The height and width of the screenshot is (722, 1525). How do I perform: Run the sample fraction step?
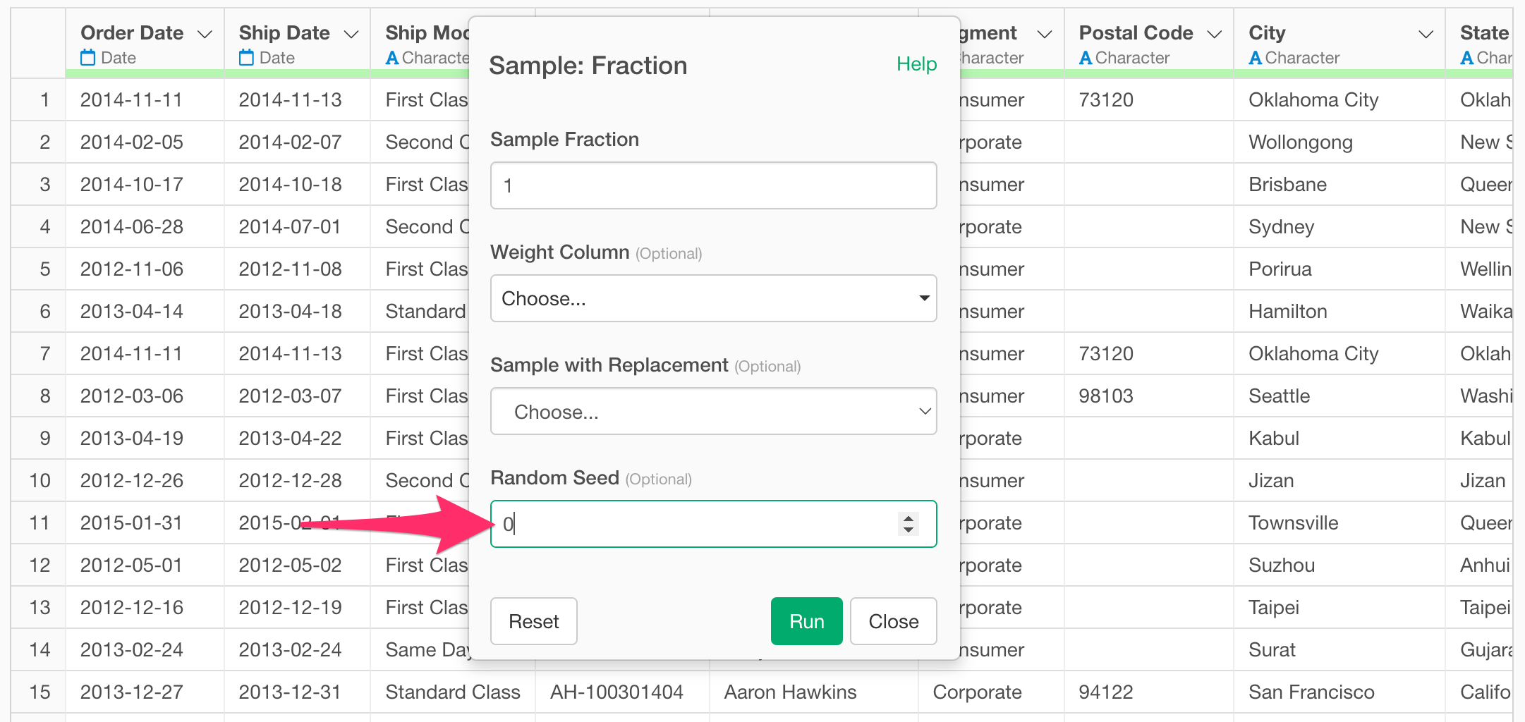(806, 621)
